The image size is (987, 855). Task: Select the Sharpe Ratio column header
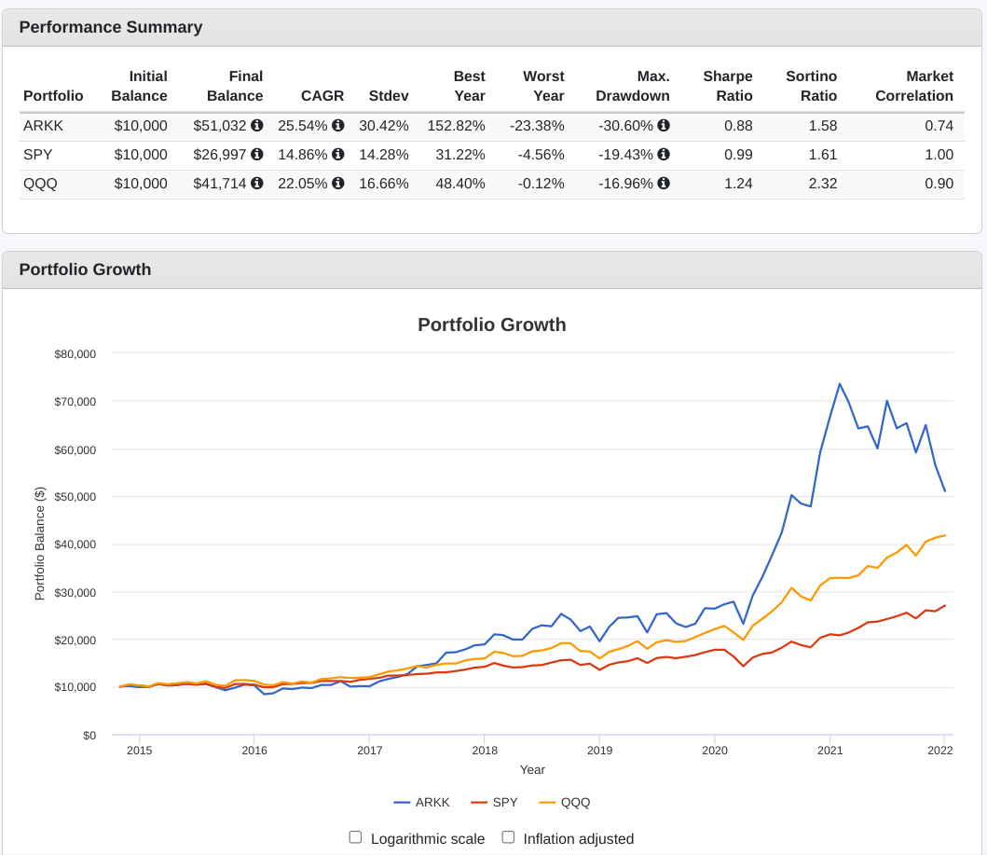(728, 87)
